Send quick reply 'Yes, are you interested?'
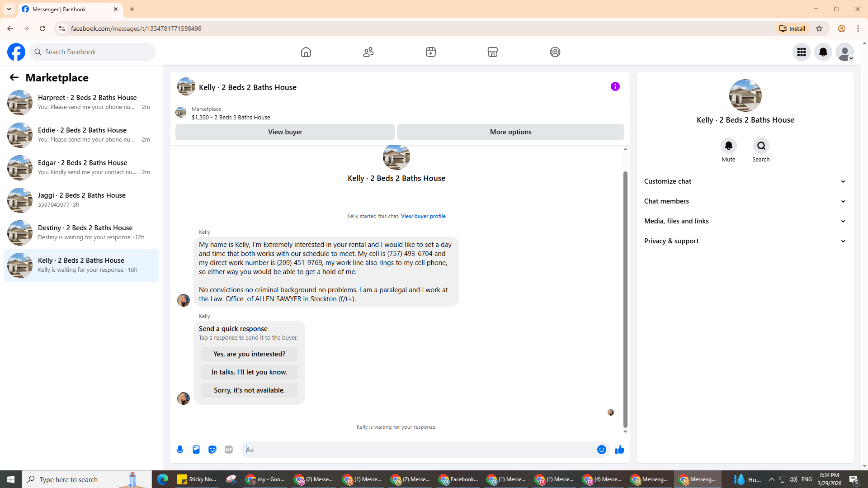 tap(249, 354)
